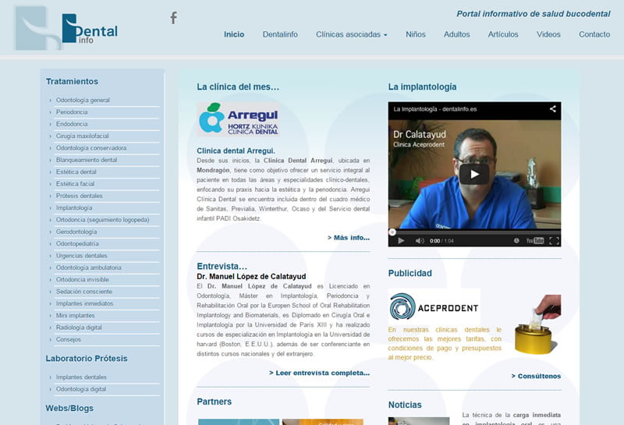Open 'Odontología digital' under Laboratorio Prótesis

point(81,389)
